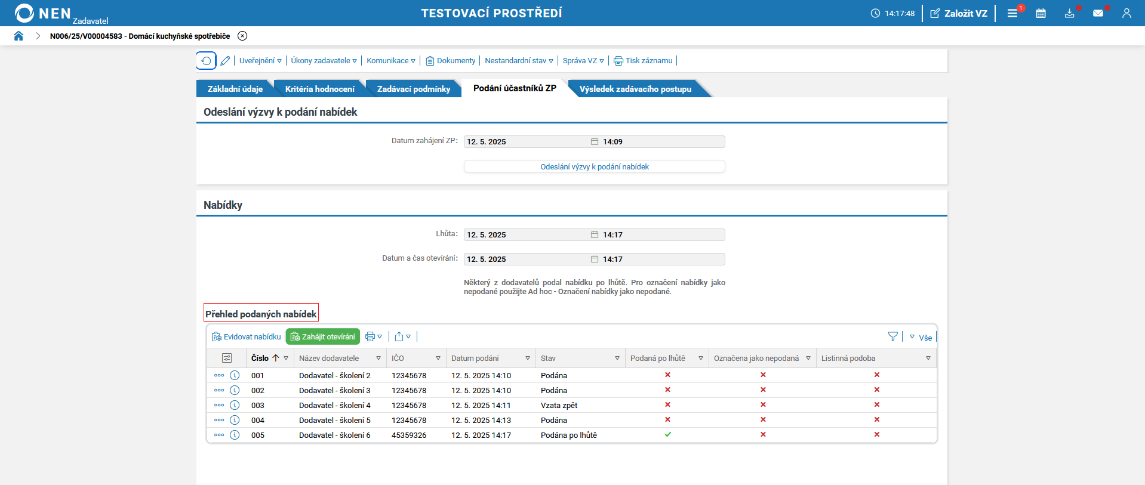Screen dimensions: 1145x485
Task: Open the Výsledek zadávacího postupu tab
Action: [x=635, y=89]
